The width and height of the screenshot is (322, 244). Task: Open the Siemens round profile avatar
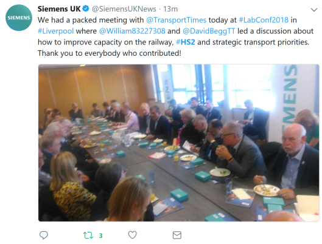[x=19, y=18]
